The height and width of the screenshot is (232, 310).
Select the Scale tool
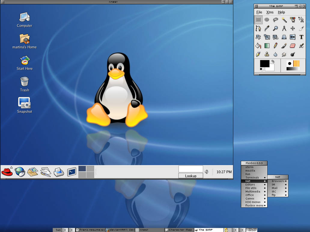point(267,37)
